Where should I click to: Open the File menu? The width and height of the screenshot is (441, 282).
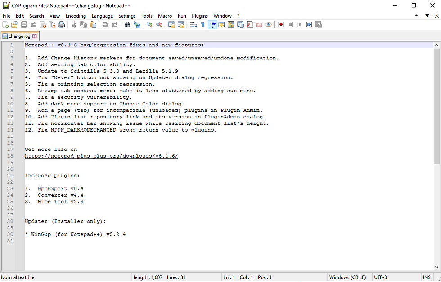(6, 16)
